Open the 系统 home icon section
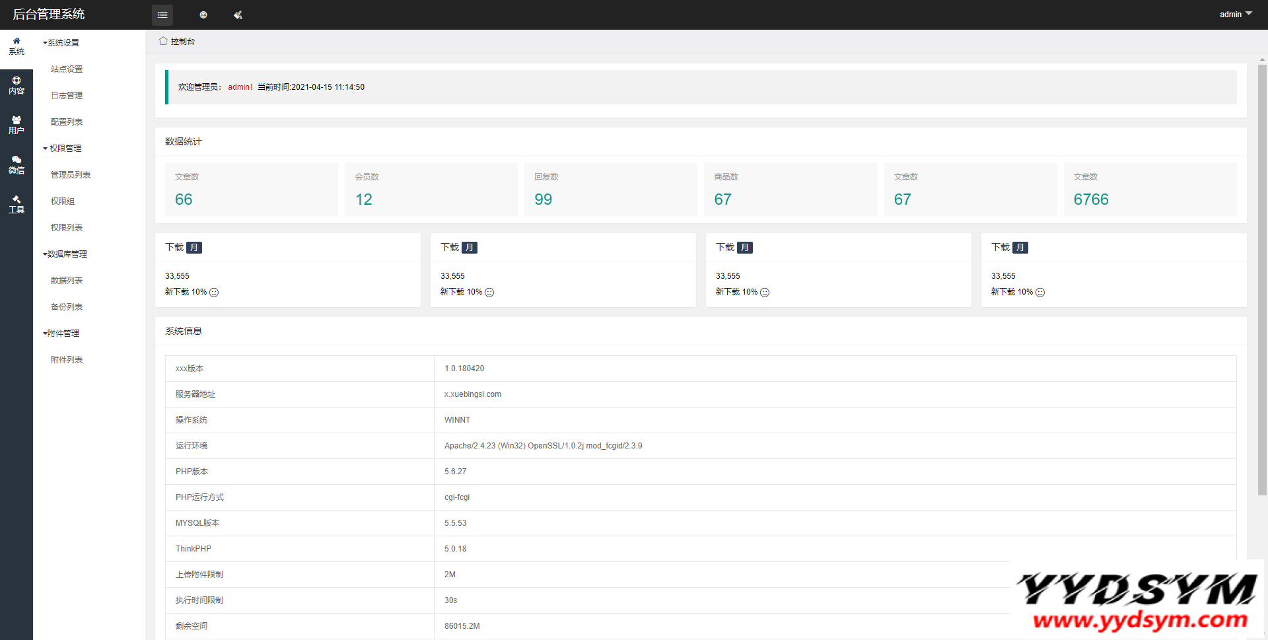 coord(17,46)
